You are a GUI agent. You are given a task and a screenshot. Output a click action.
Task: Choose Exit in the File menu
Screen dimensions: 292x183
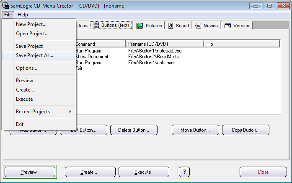[x=39, y=124]
